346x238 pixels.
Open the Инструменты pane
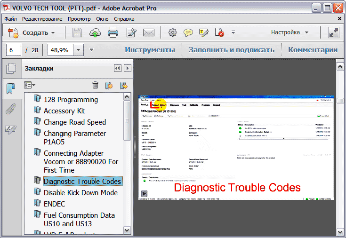click(x=150, y=50)
